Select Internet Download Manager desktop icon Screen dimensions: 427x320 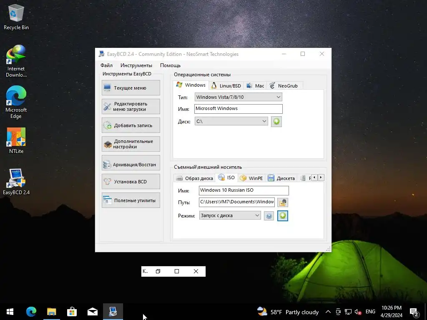[x=16, y=61]
